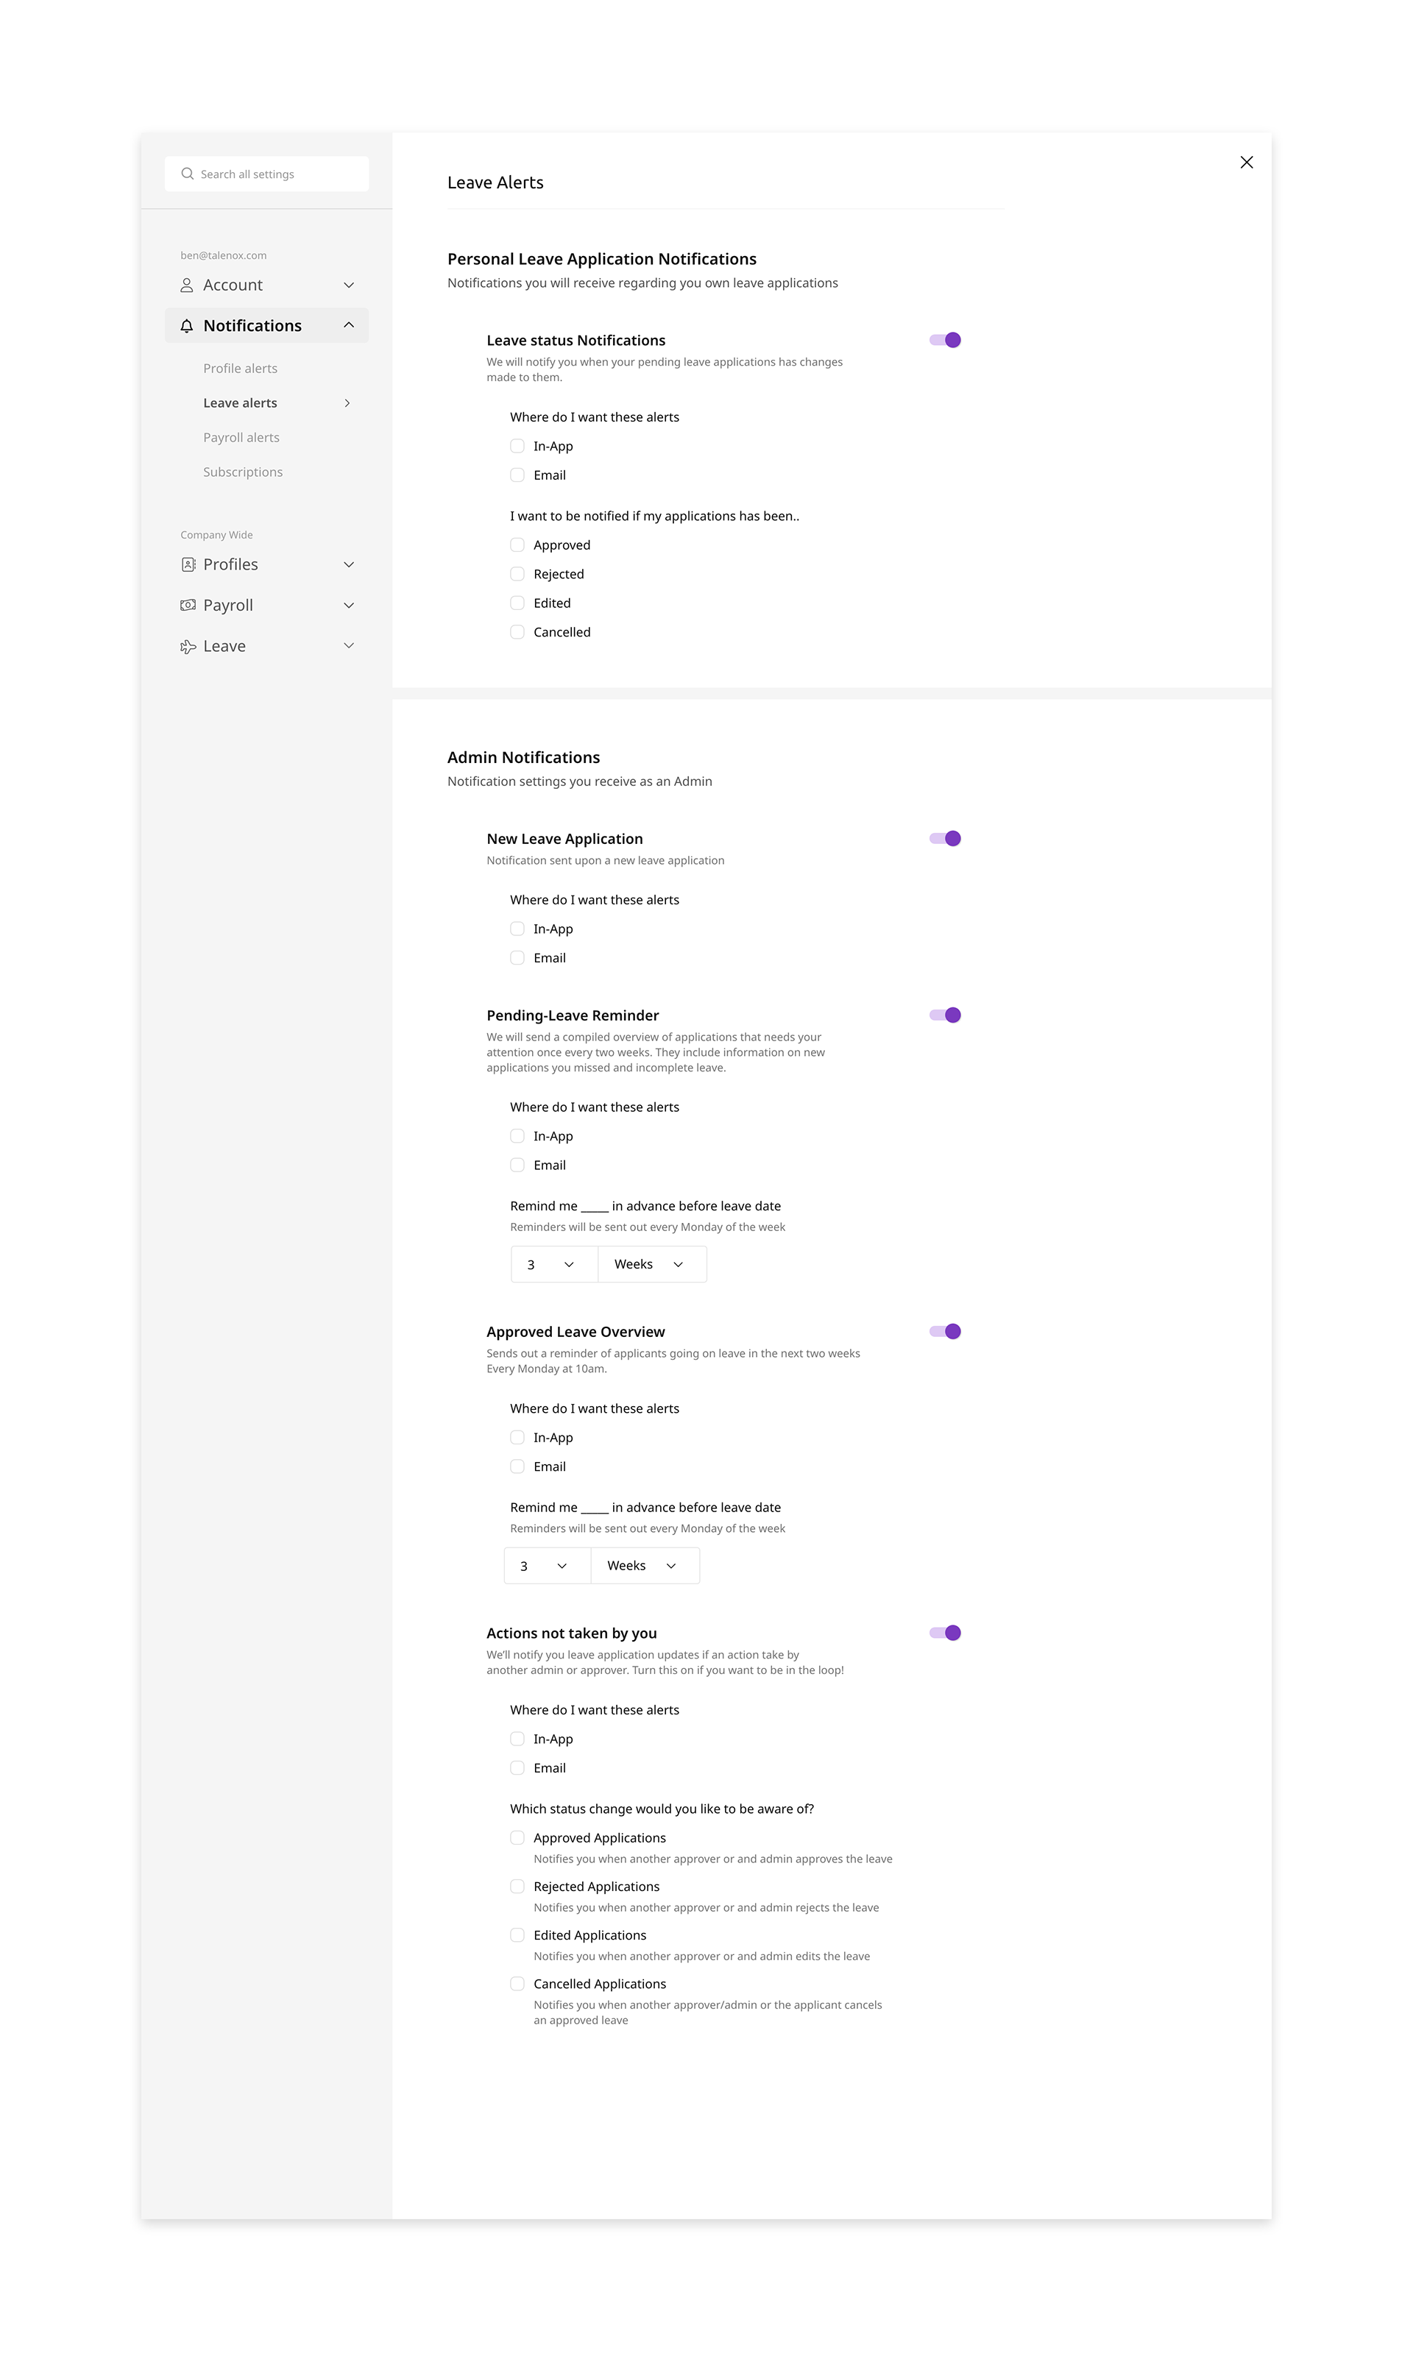The image size is (1413, 2373).
Task: Click the Notifications bell icon
Action: [x=187, y=325]
